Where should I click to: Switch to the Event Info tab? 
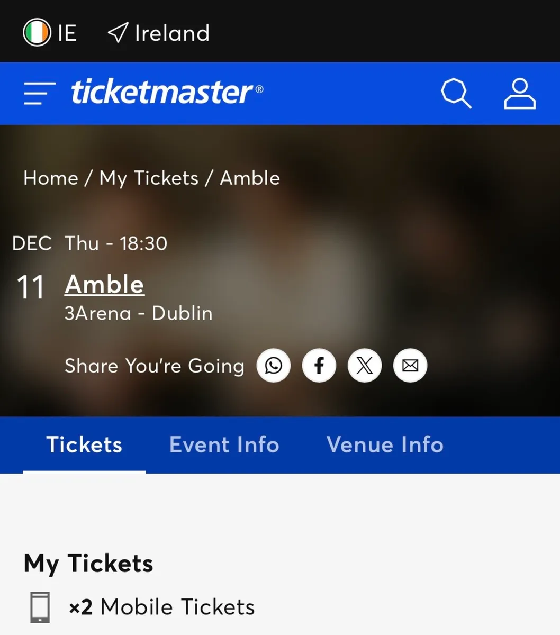(x=224, y=445)
